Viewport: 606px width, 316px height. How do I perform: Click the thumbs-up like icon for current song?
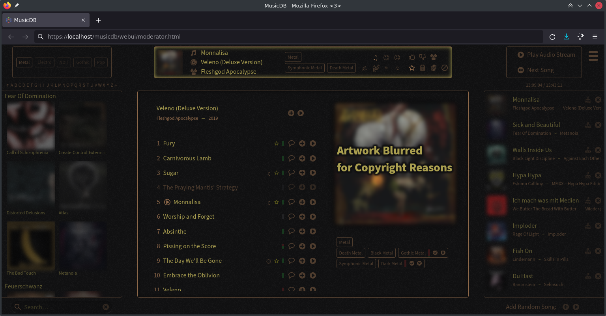click(x=411, y=57)
